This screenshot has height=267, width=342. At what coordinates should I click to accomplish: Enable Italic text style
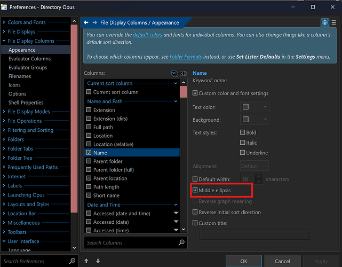tap(242, 143)
